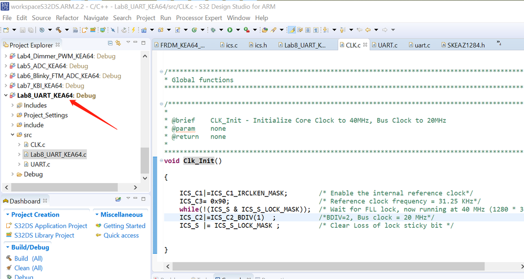The width and height of the screenshot is (524, 279).
Task: Click the Search flashlight icon
Action: (273, 30)
